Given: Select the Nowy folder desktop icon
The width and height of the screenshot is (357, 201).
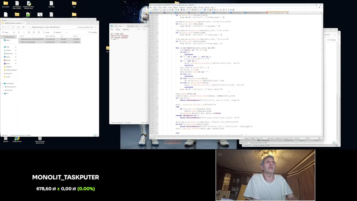Looking at the screenshot, I should pos(6,5).
